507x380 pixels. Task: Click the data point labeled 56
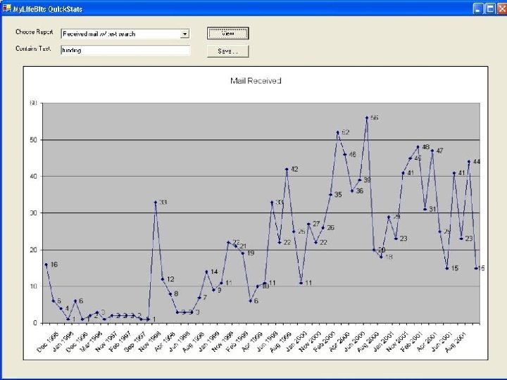point(367,118)
